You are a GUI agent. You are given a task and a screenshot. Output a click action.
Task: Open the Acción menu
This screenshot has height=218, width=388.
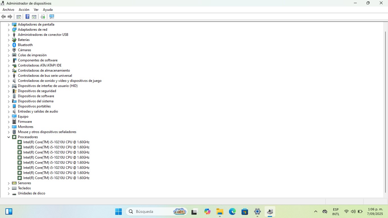click(24, 10)
